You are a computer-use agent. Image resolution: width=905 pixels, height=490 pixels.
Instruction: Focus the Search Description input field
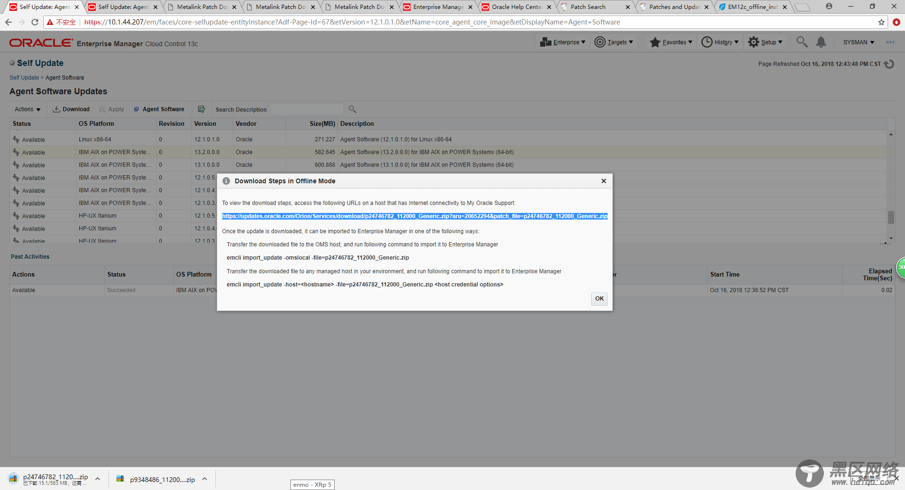pos(307,109)
